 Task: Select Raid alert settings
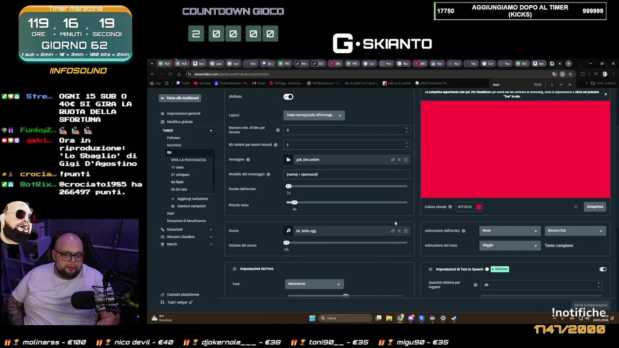click(170, 213)
